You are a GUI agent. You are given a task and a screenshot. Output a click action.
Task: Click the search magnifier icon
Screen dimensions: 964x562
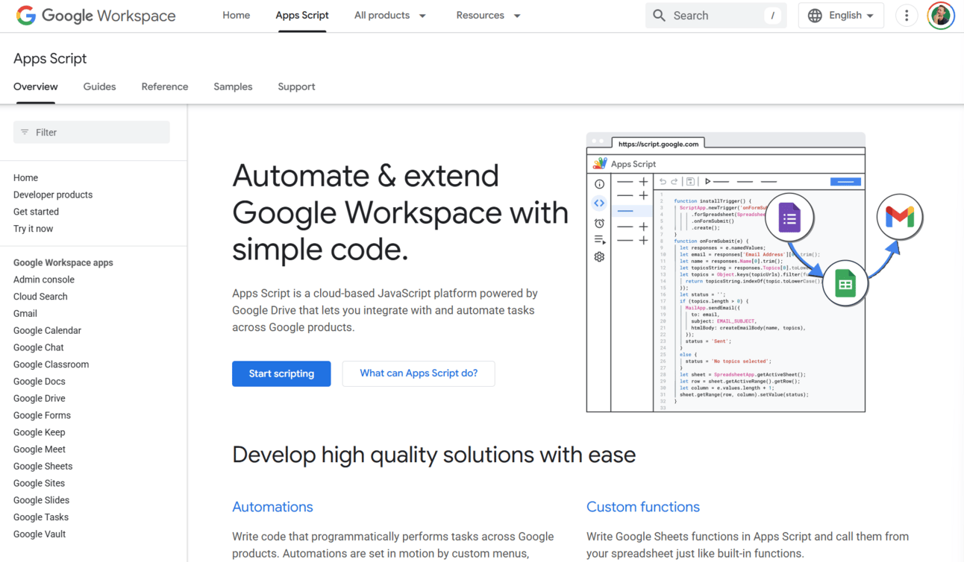point(659,15)
